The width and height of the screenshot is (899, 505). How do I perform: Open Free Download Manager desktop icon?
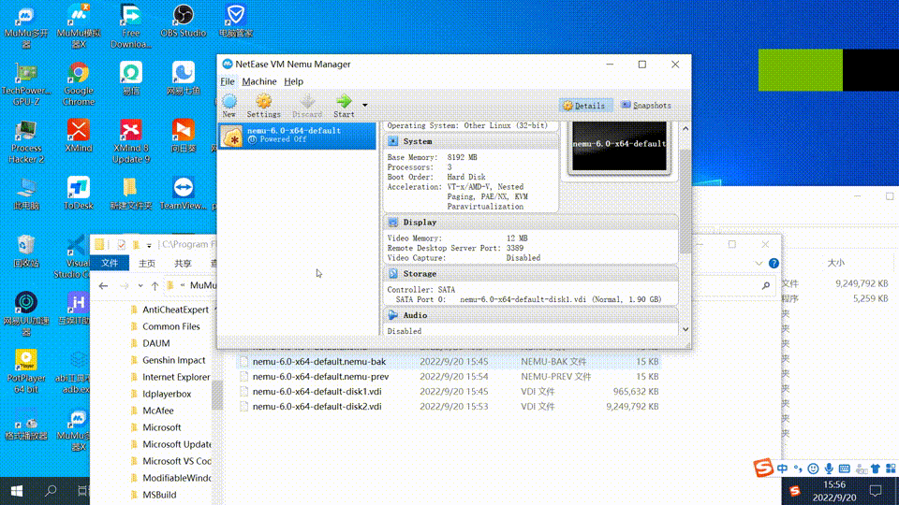pos(131,27)
